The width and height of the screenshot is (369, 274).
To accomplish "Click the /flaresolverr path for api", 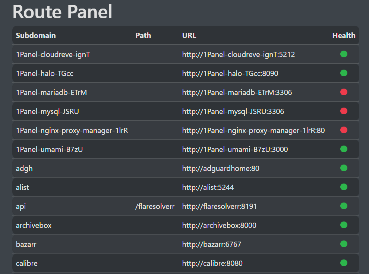I will coord(155,206).
